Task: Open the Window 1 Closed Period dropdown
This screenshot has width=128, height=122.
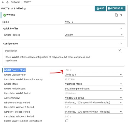Action: [94, 112]
